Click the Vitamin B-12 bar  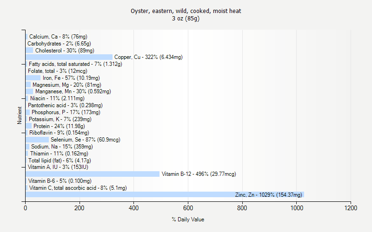click(92, 174)
